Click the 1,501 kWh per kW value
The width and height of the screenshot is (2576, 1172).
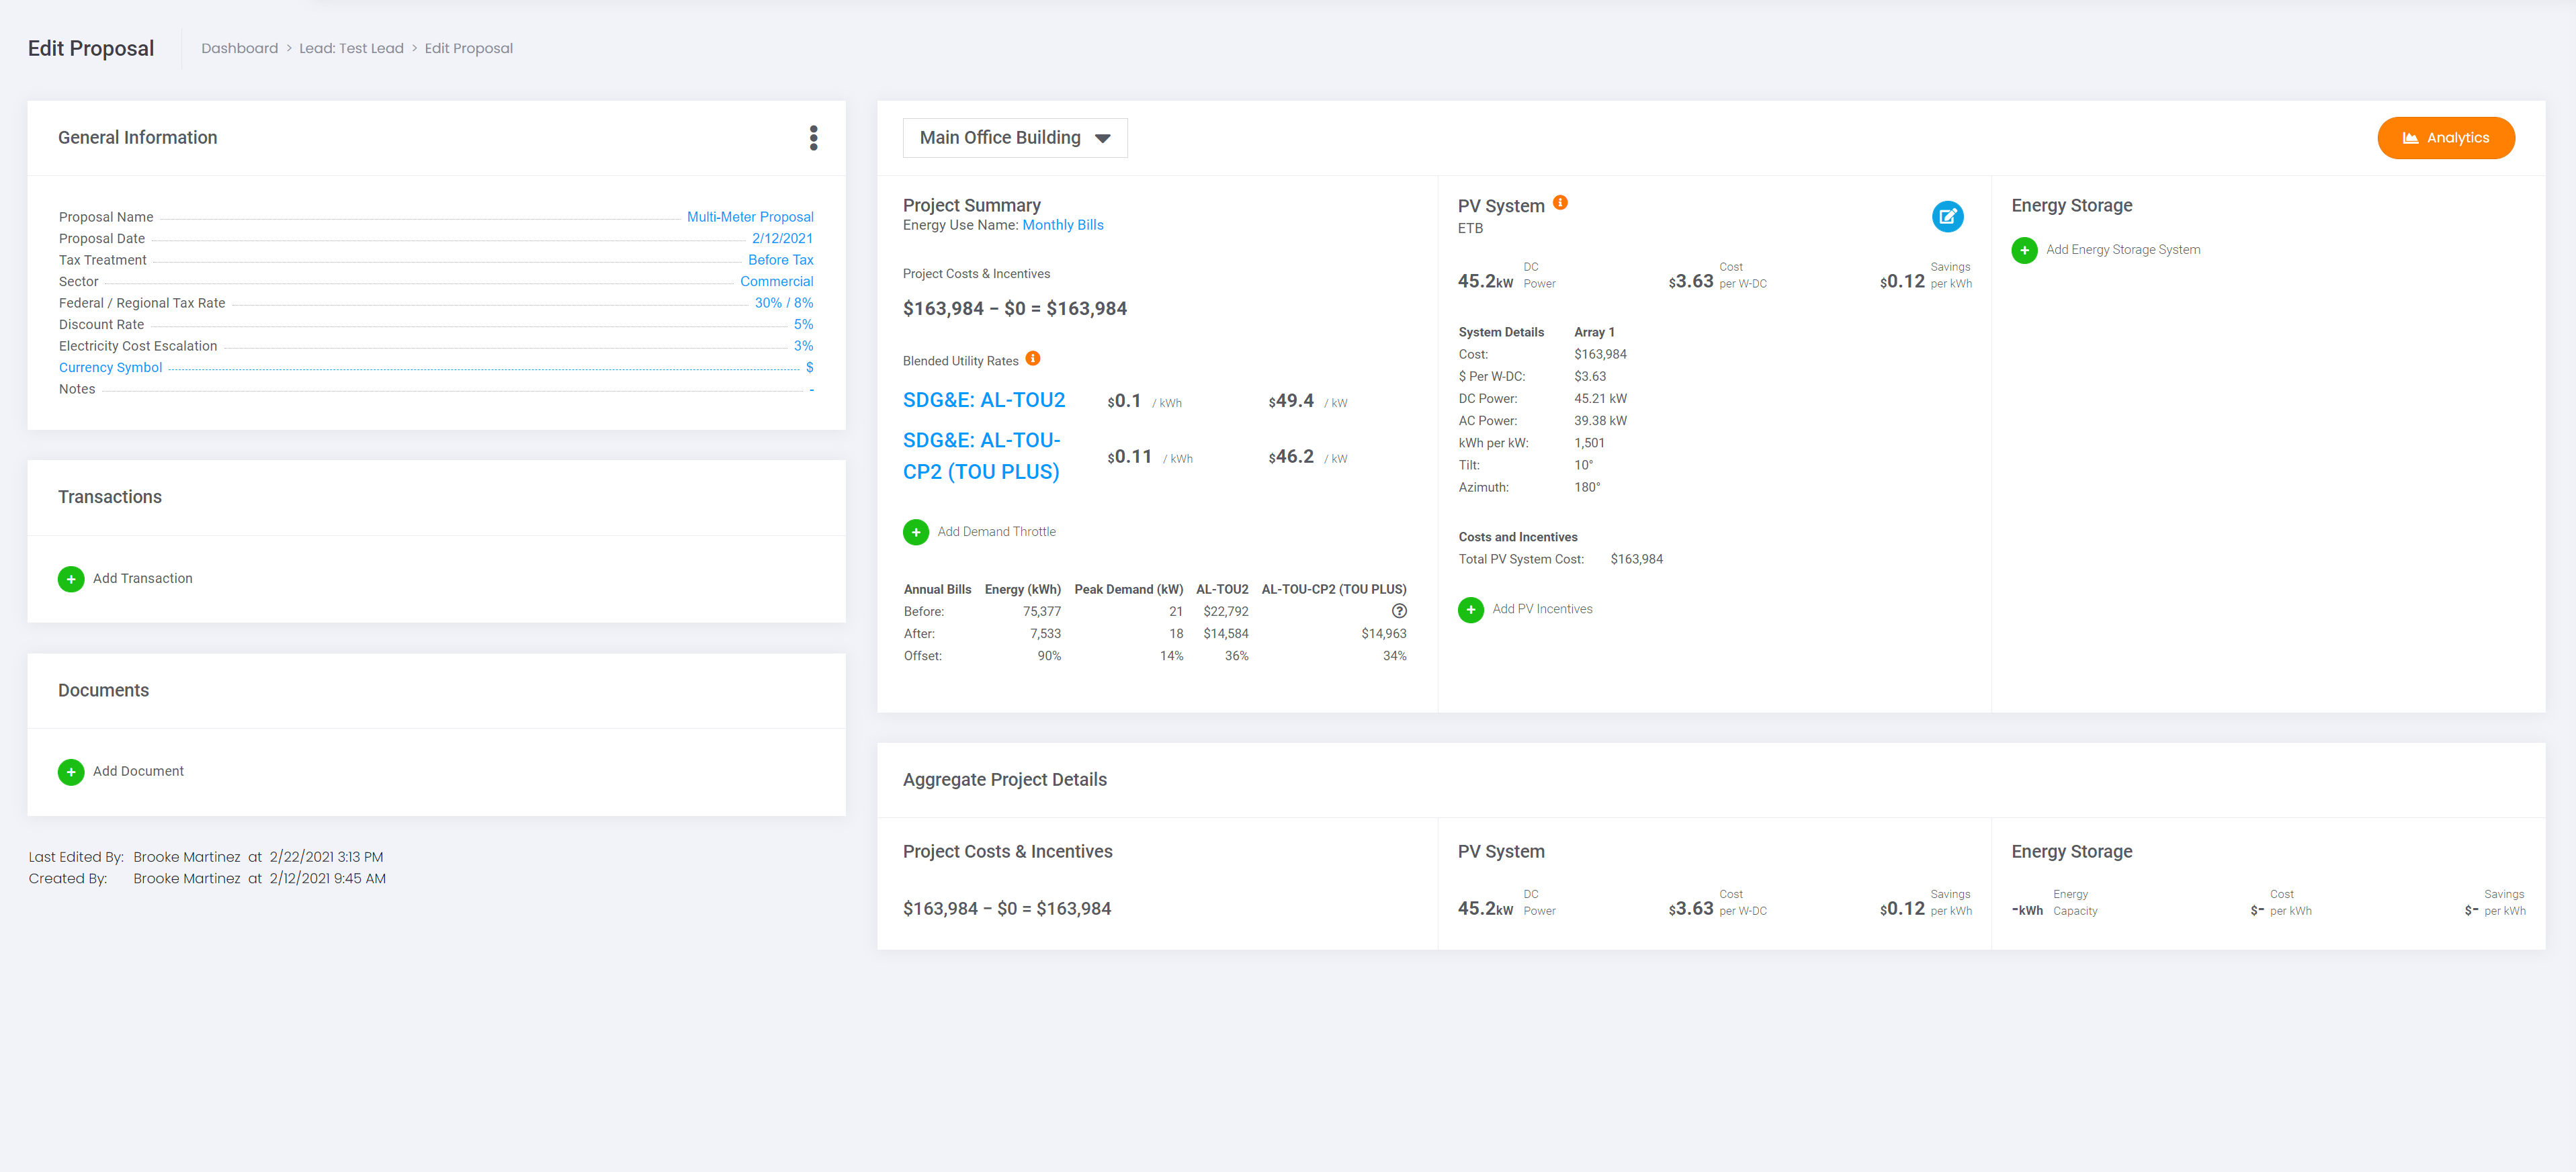pos(1588,443)
